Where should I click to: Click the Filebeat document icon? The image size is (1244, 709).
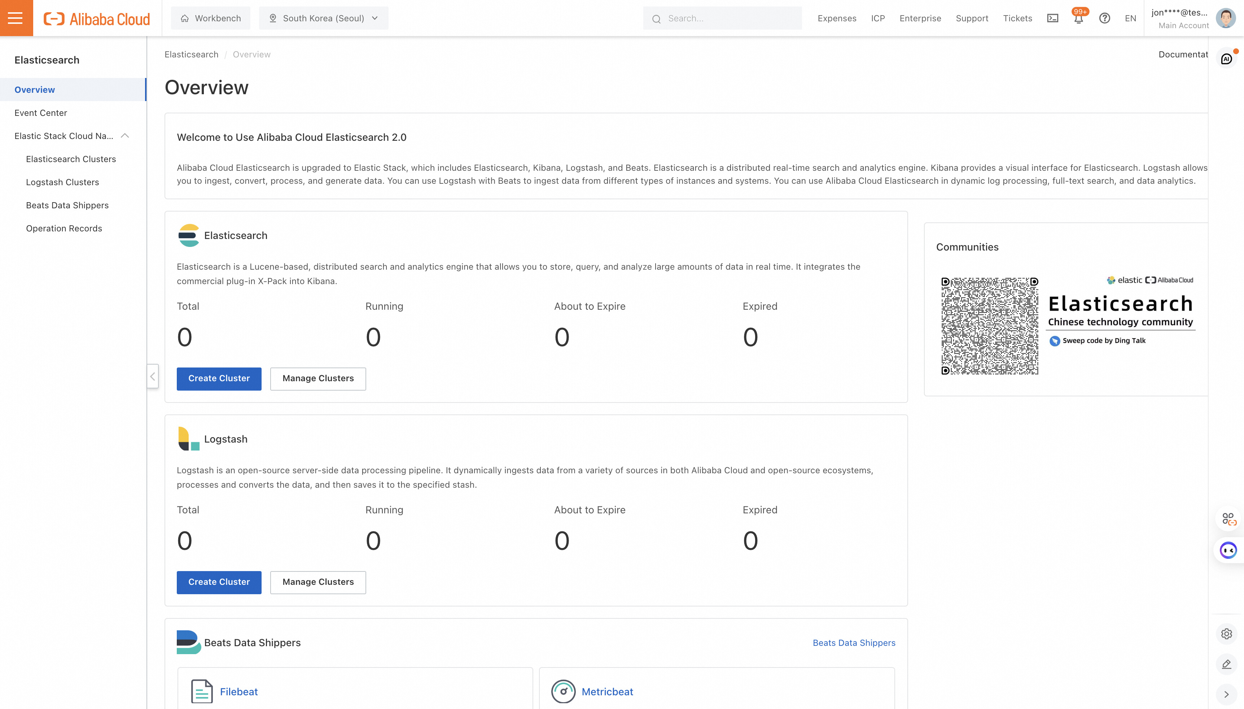coord(202,691)
